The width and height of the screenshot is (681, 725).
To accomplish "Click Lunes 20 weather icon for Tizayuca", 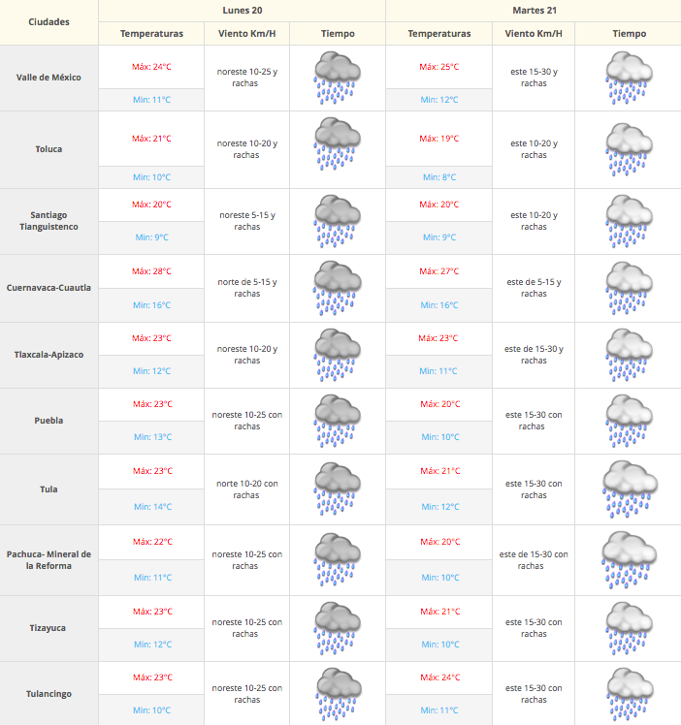I will pyautogui.click(x=337, y=627).
